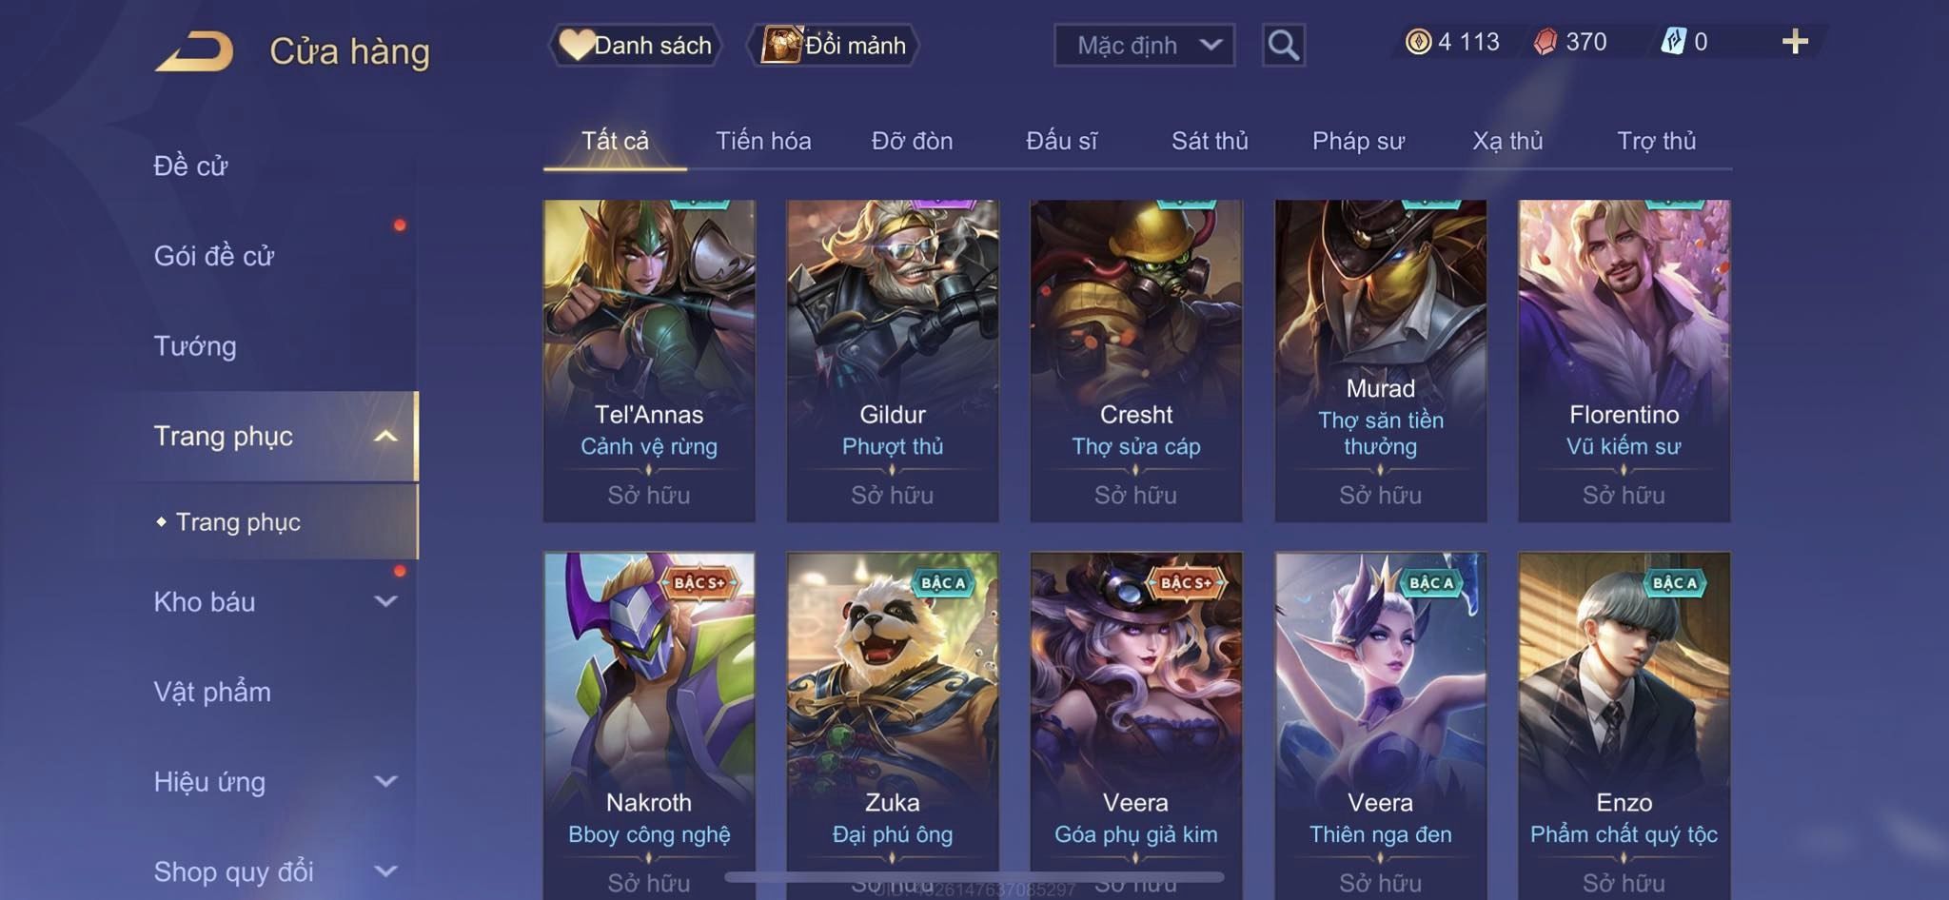Select the Florentino Vũ kiếm sư skin card
Image resolution: width=1949 pixels, height=900 pixels.
pyautogui.click(x=1624, y=361)
